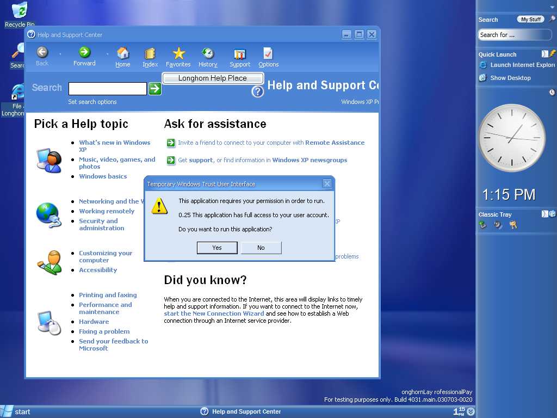Collapse the Classic Tray sidebar tile
This screenshot has height=418, width=557.
pos(544,214)
